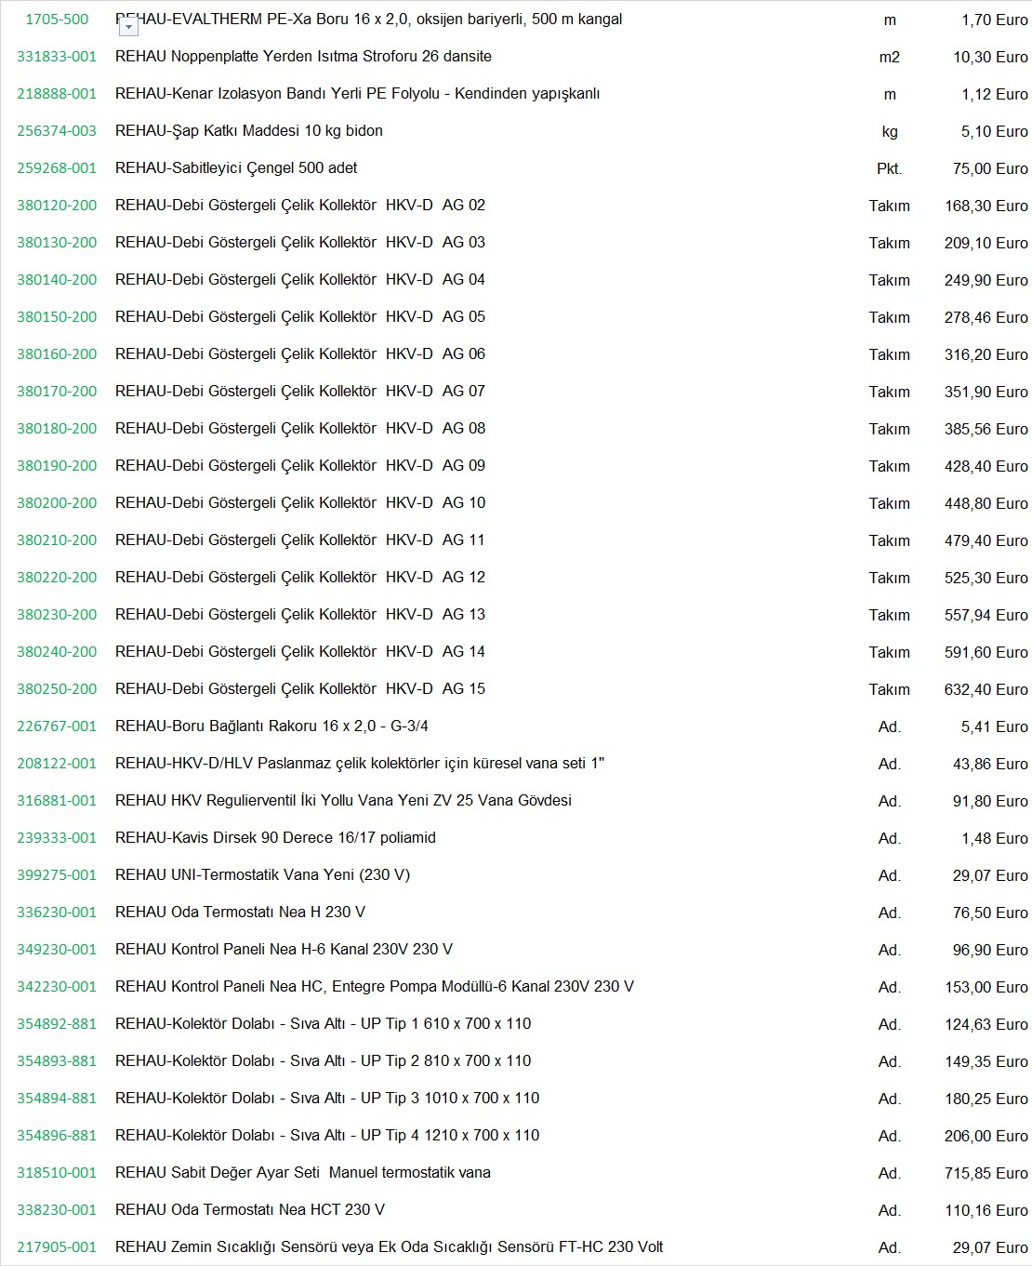Click REHAU-Sabitleyici Çengel 500 adet
Screen dimensions: 1032x1266
pyautogui.click(x=236, y=168)
